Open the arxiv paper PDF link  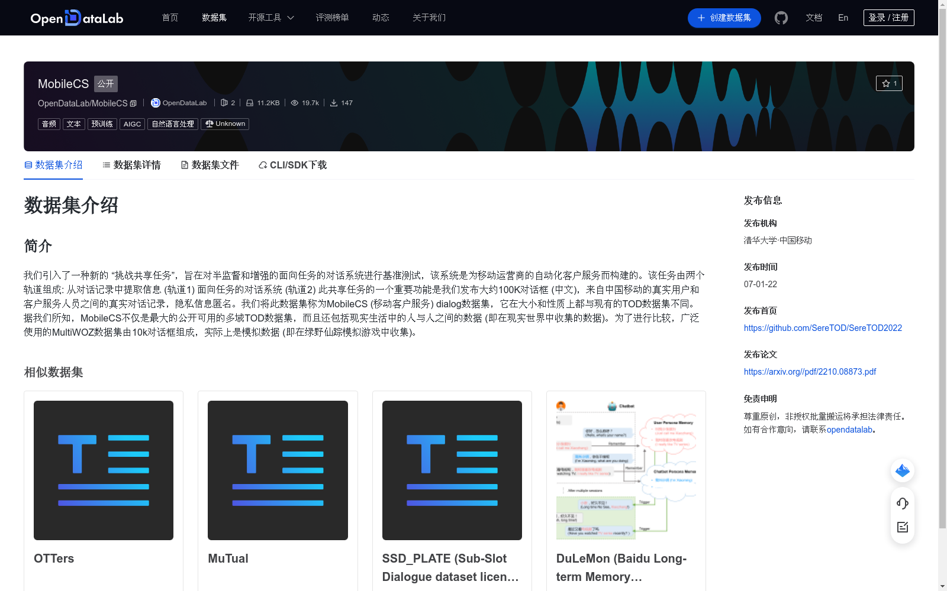tap(810, 372)
